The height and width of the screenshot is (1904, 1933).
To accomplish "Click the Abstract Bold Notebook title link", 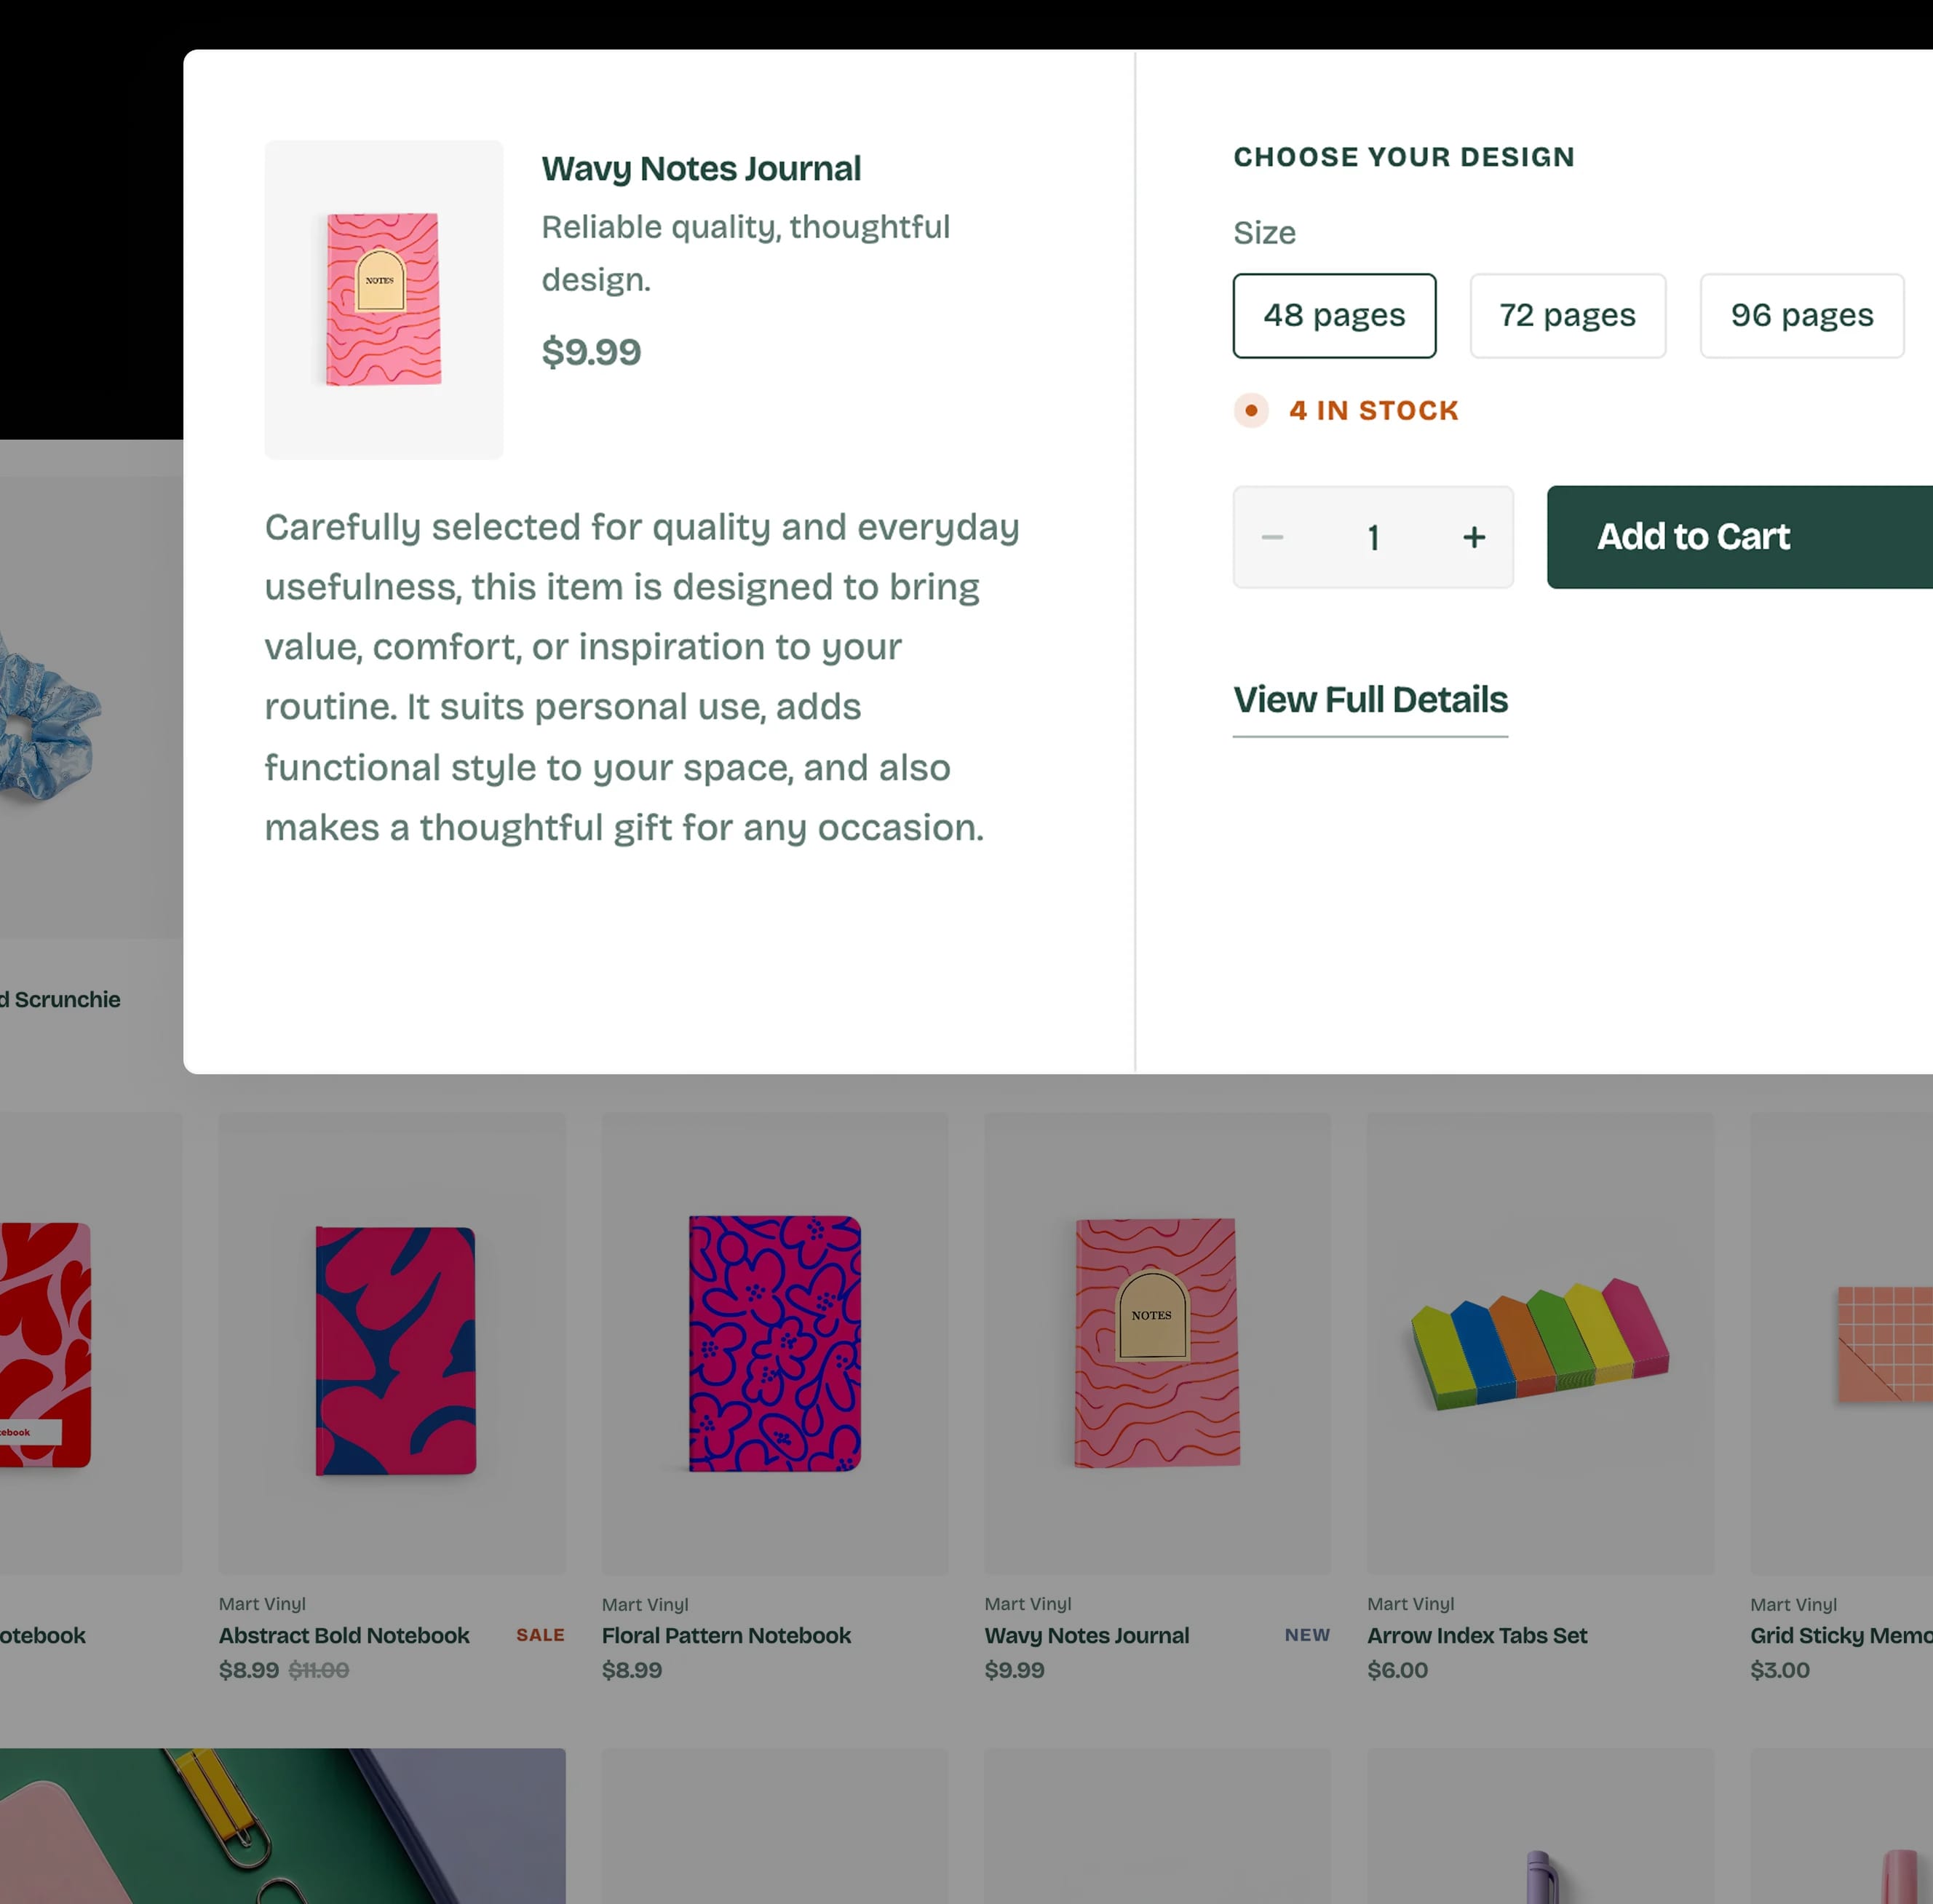I will tap(344, 1635).
